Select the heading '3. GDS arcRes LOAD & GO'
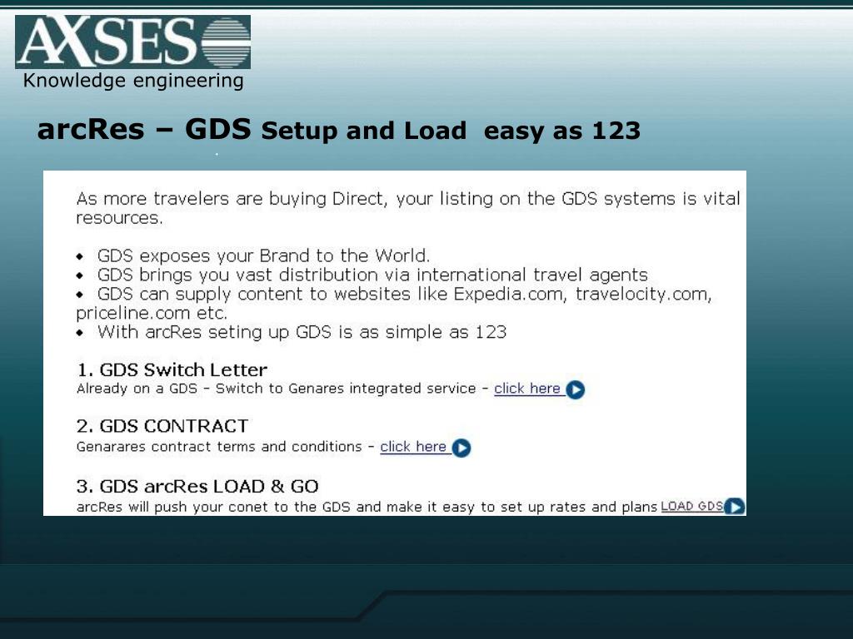The width and height of the screenshot is (853, 639). (197, 486)
